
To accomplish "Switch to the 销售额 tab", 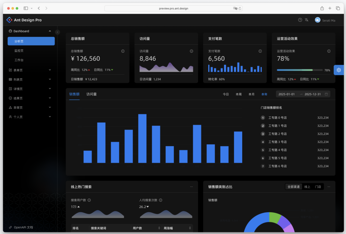I will point(74,94).
